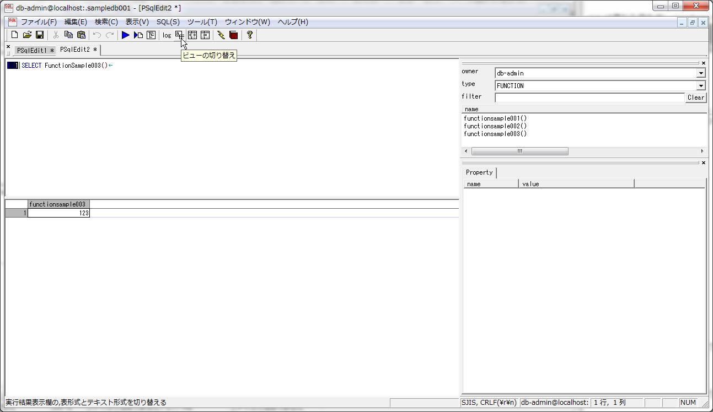Viewport: 713px width, 412px height.
Task: Open the SQL log view via log icon
Action: (167, 35)
